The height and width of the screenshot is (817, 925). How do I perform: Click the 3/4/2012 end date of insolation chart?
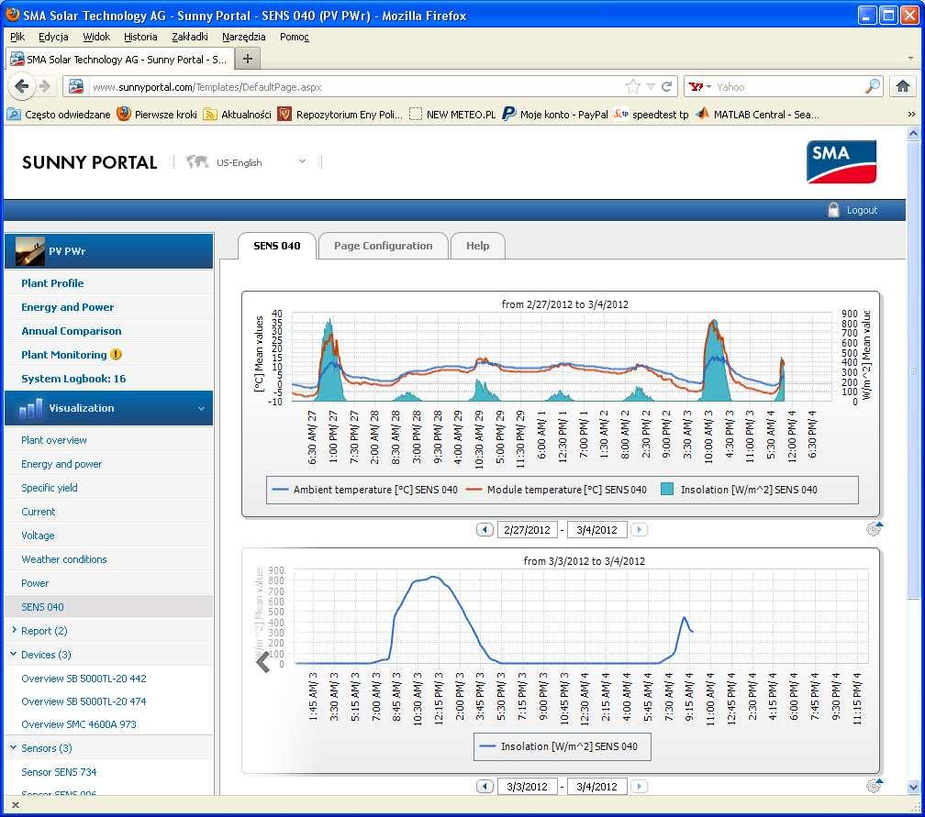tap(597, 787)
